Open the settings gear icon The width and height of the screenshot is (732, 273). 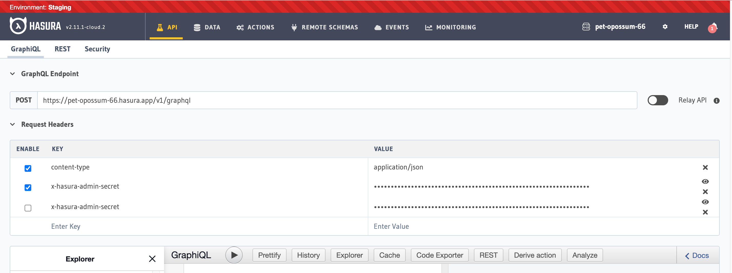[665, 27]
